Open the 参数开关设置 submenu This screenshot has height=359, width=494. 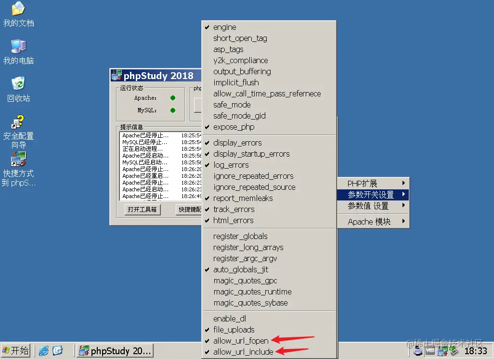(x=373, y=195)
